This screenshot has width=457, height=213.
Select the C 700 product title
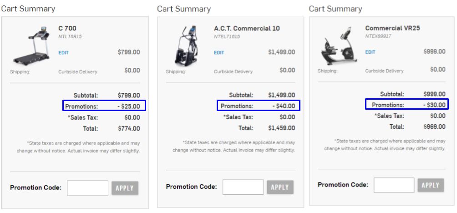point(67,28)
